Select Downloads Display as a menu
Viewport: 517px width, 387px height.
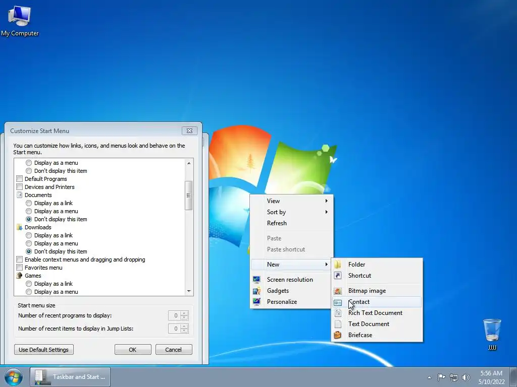(29, 243)
